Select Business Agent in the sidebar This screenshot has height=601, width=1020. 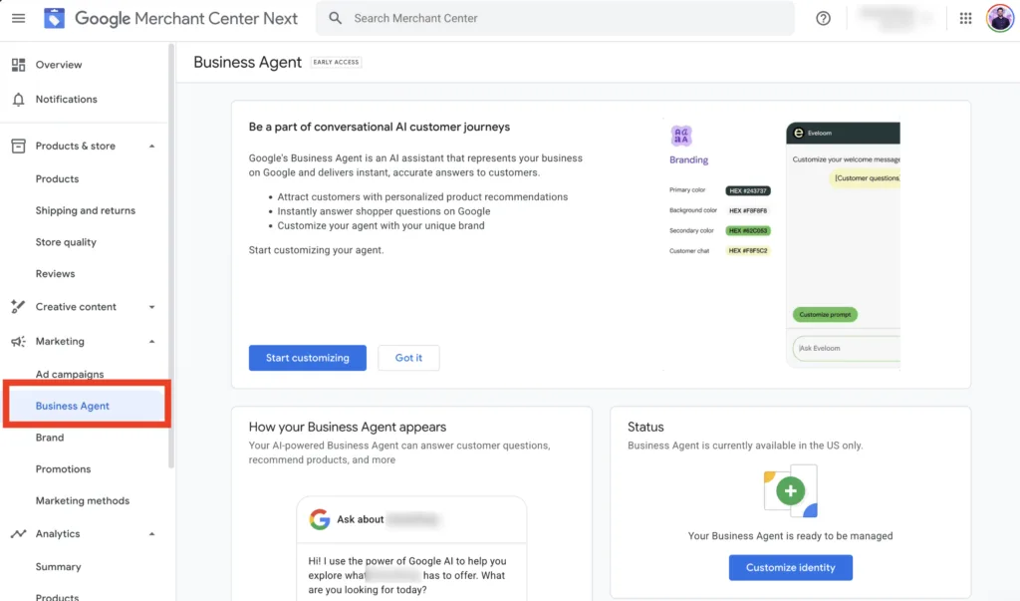[x=87, y=406]
